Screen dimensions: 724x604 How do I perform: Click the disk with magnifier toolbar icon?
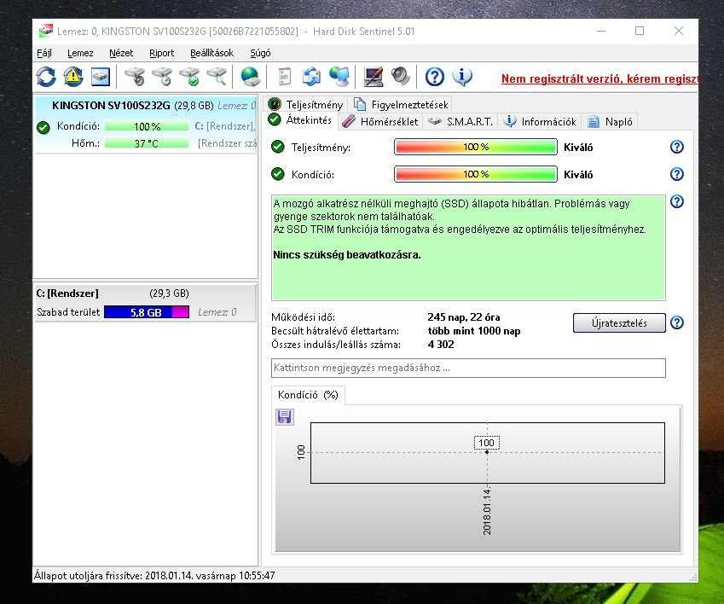pyautogui.click(x=217, y=77)
